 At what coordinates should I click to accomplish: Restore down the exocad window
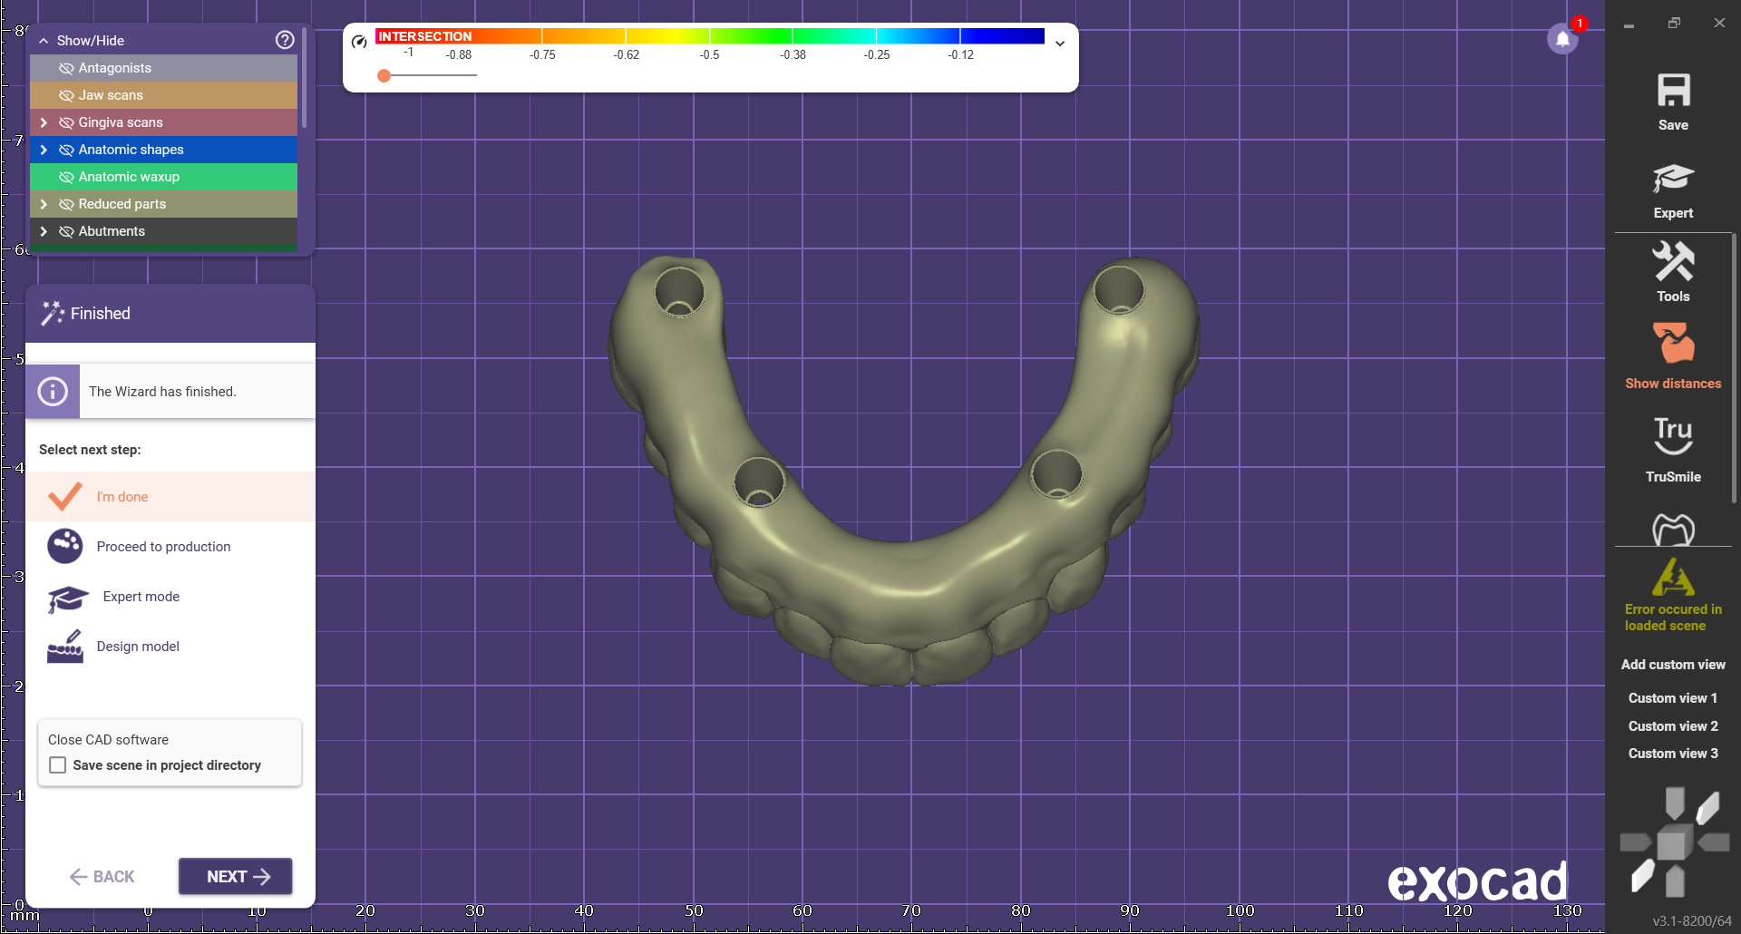1674,24
